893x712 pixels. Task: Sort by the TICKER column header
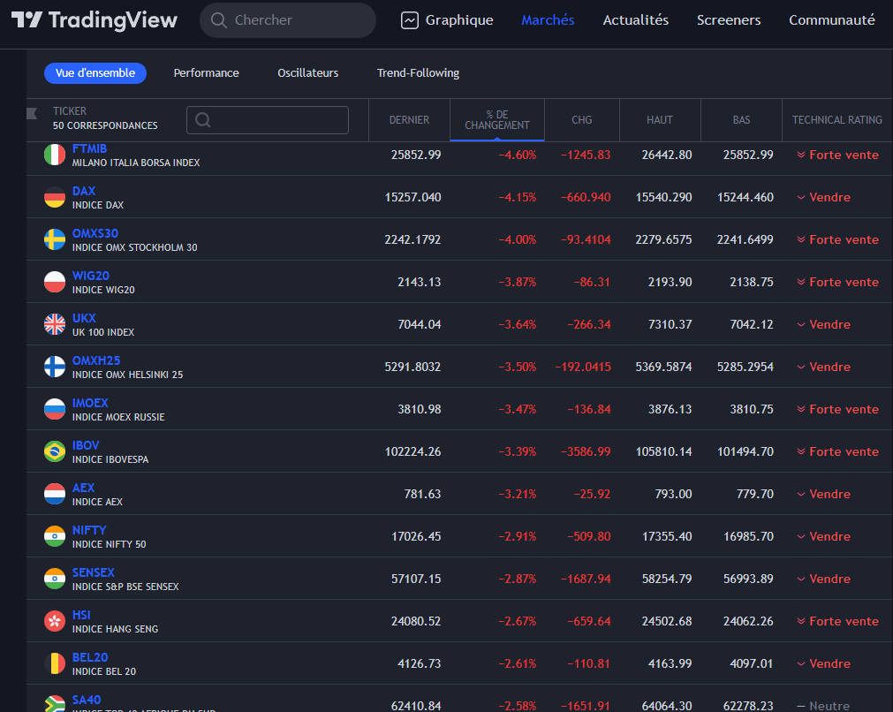coord(70,111)
